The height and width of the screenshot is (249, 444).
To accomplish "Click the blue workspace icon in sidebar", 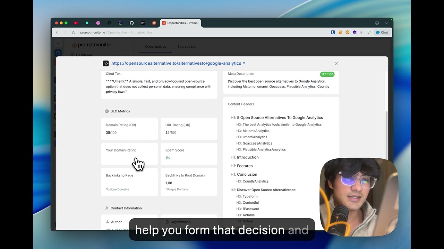I will point(58,53).
